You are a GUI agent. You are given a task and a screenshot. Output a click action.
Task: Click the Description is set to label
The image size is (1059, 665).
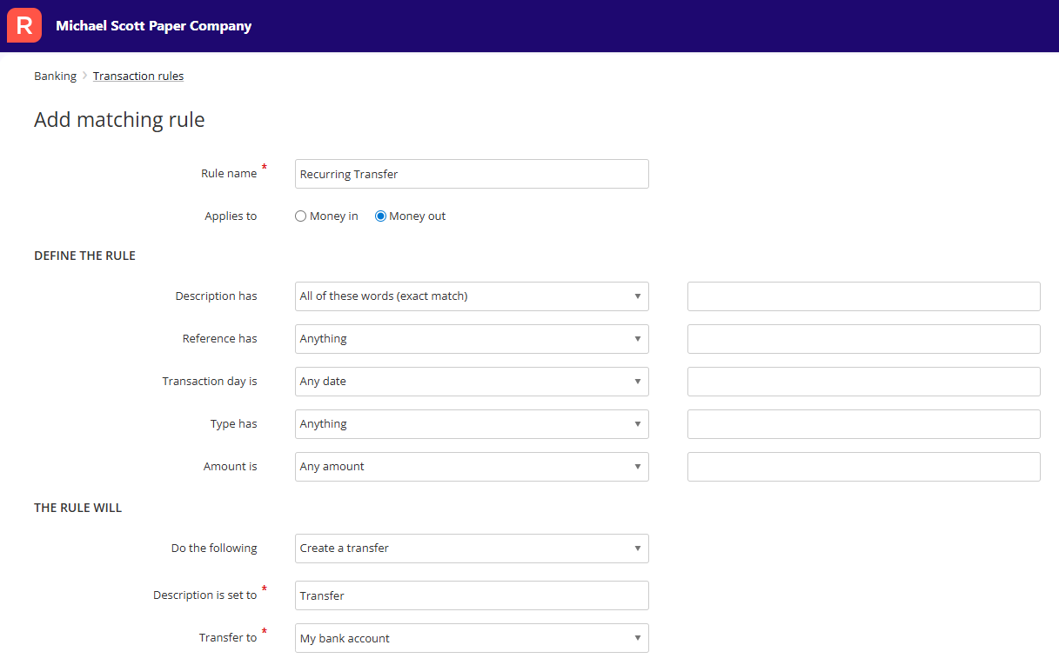[x=204, y=595]
